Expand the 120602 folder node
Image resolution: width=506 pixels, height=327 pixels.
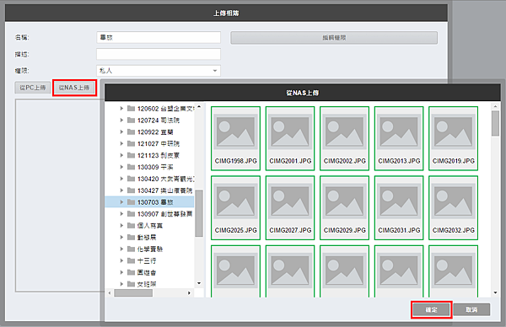tap(121, 109)
